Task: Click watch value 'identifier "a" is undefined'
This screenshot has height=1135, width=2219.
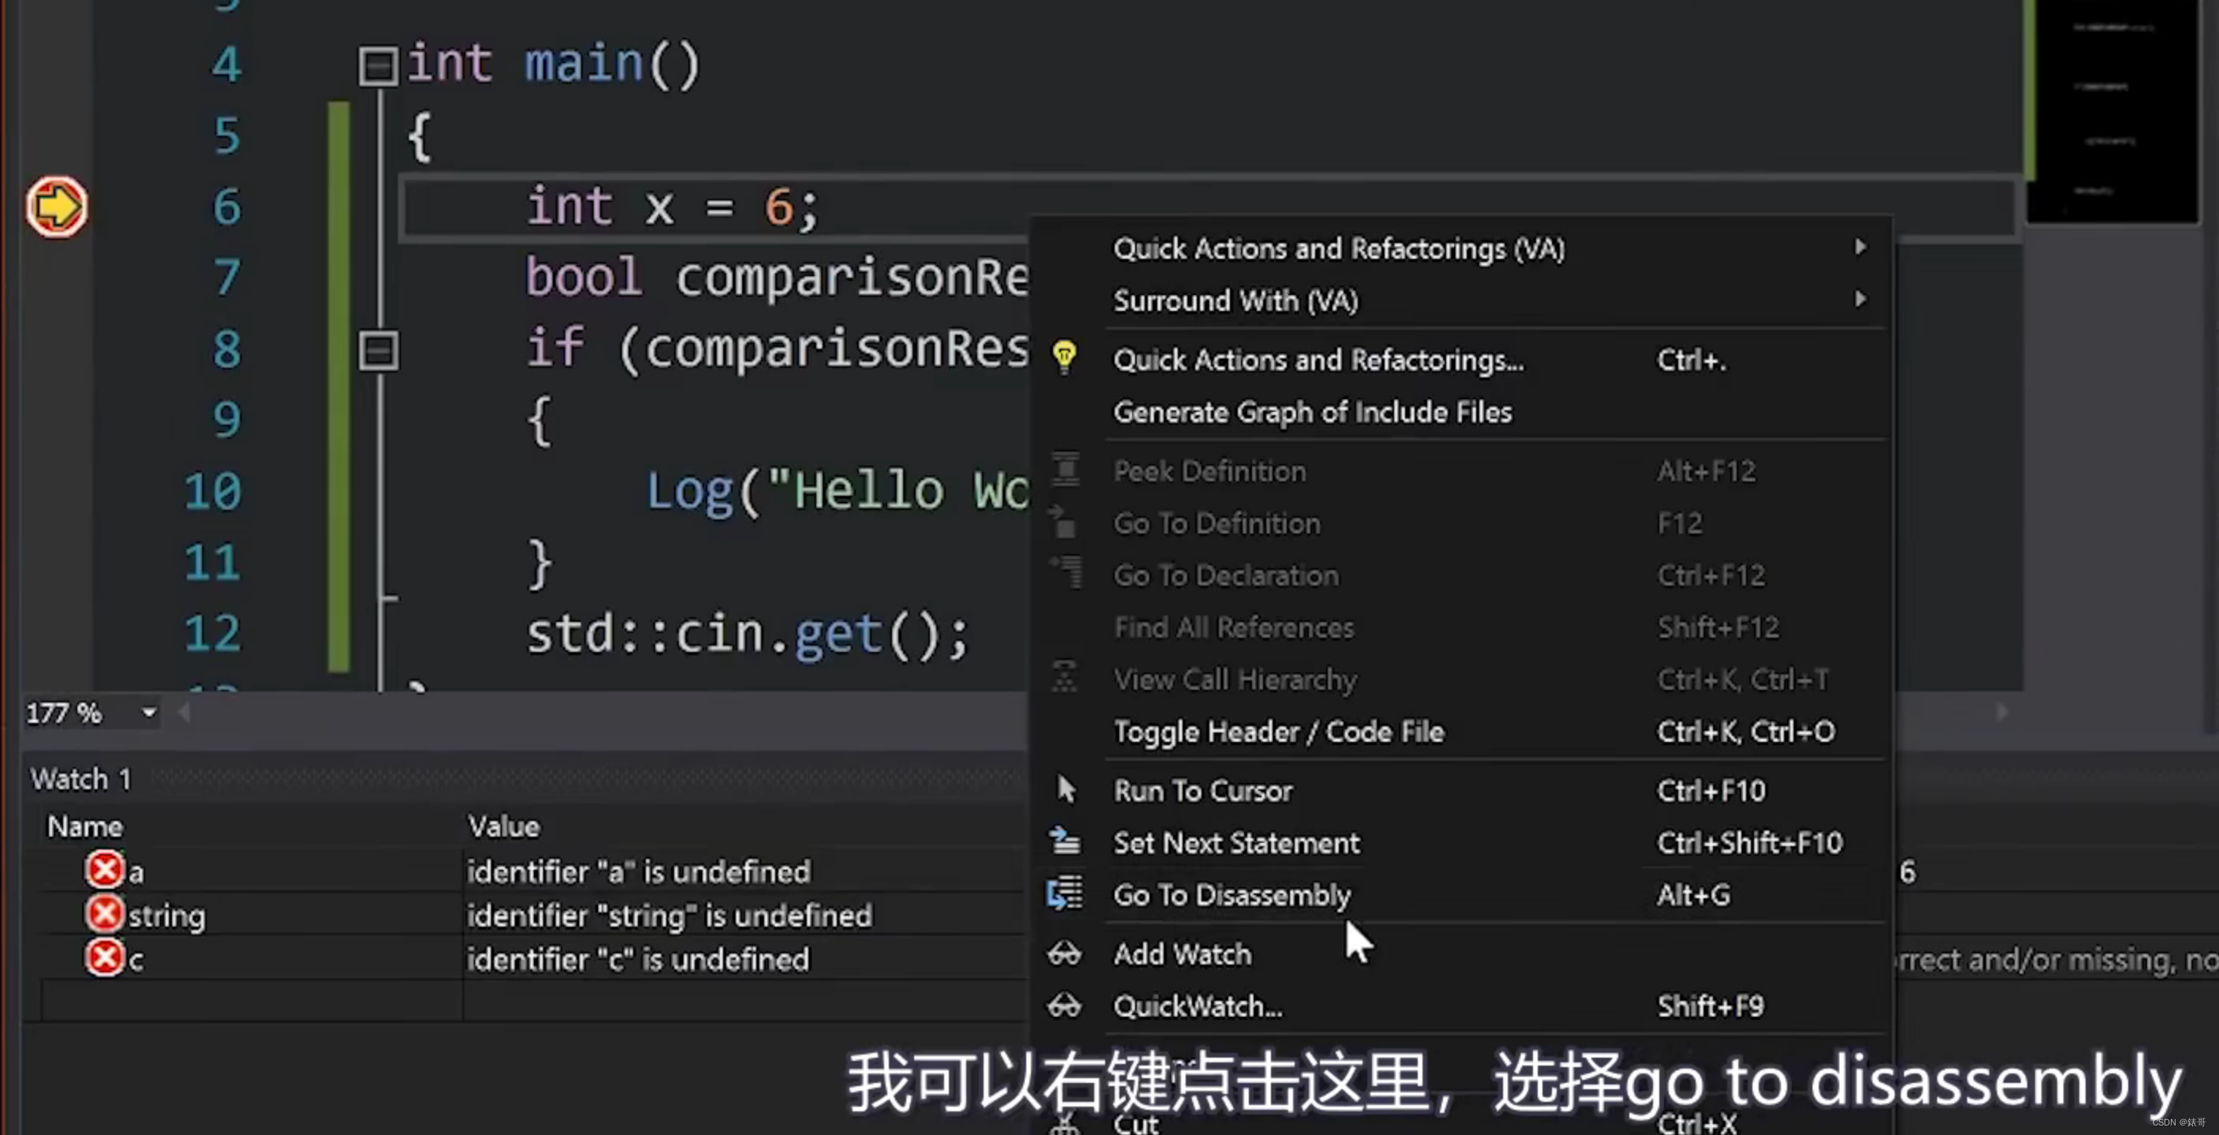Action: 639,871
